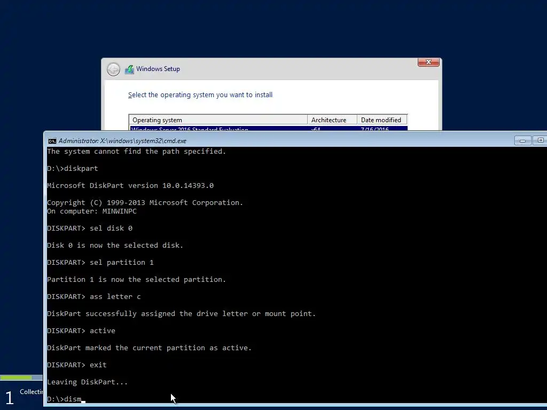
Task: Click 'DiskPart marked the current partition as active' line
Action: (150, 348)
